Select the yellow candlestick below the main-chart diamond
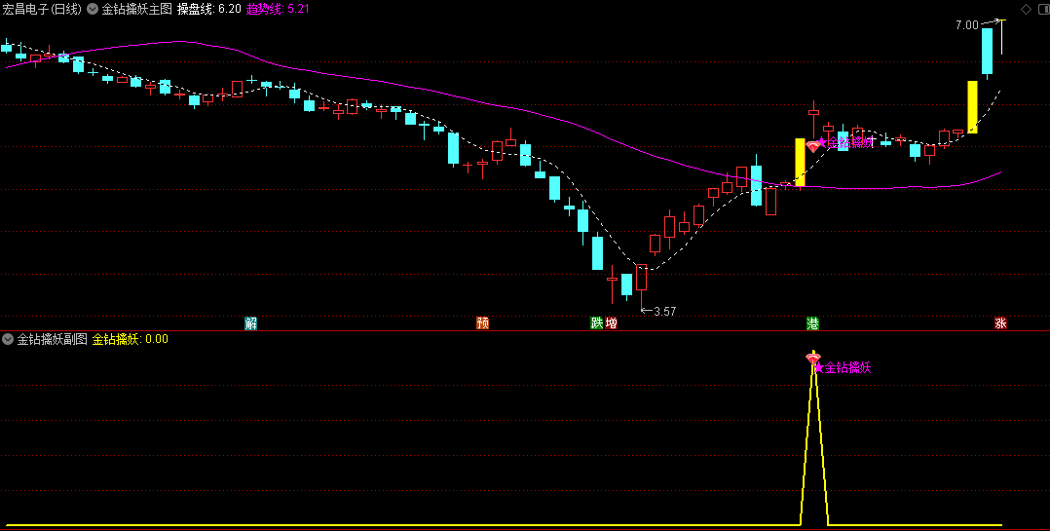This screenshot has height=531, width=1050. (800, 162)
